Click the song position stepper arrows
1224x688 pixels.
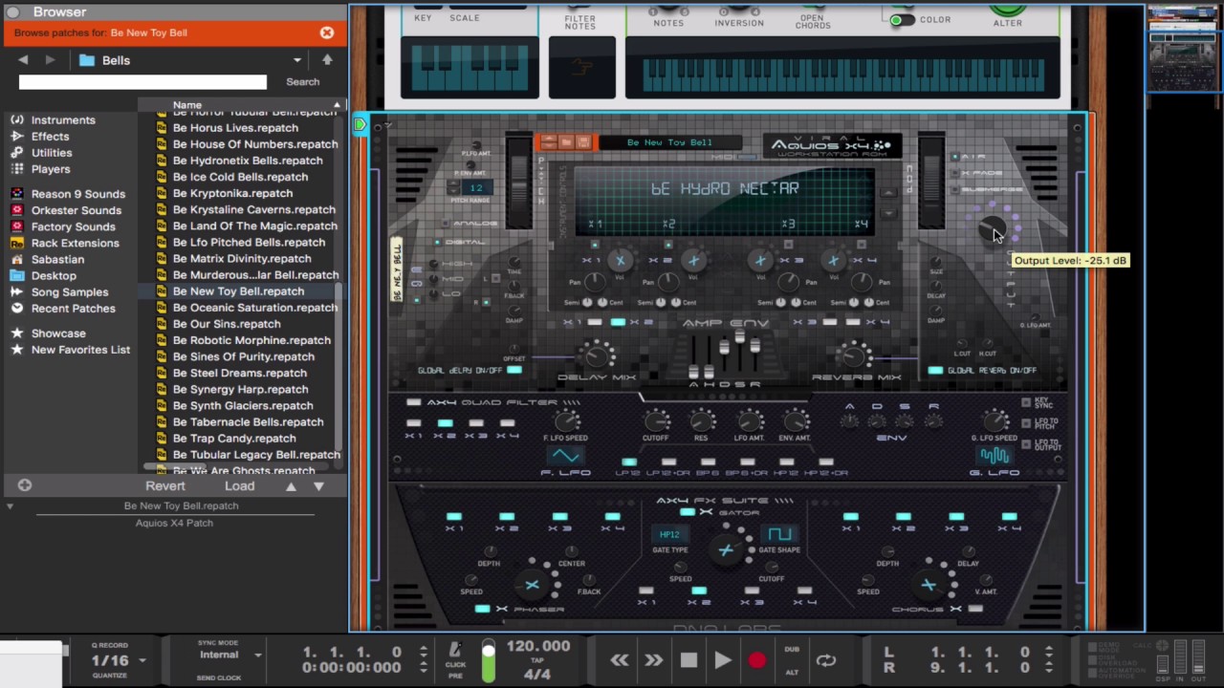coord(424,659)
